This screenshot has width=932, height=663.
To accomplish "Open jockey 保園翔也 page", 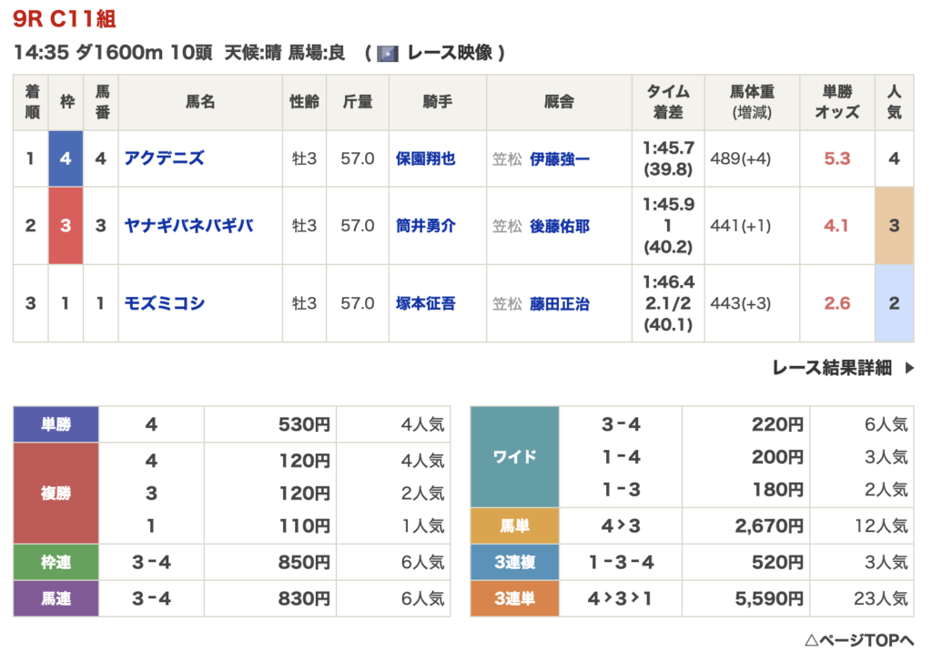I will pyautogui.click(x=425, y=158).
